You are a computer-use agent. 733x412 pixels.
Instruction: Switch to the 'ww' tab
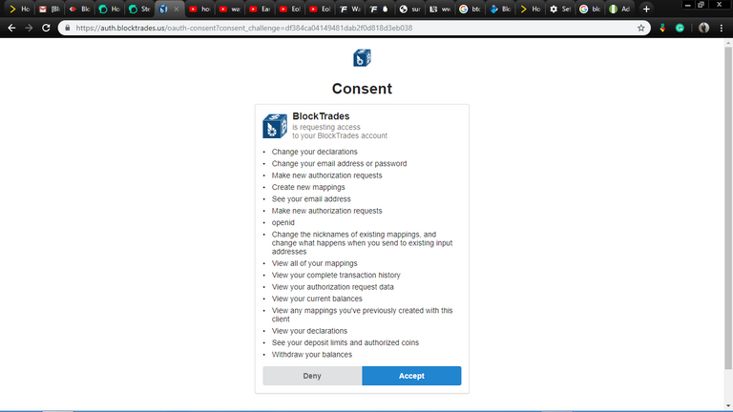click(439, 9)
